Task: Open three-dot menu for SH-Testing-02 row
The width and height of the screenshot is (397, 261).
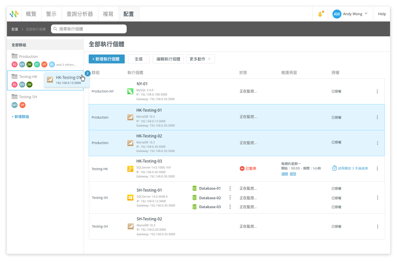Action: pyautogui.click(x=377, y=227)
